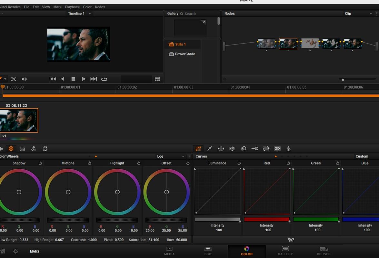379x258 pixels.
Task: Select node 3 in the node graph
Action: [x=310, y=44]
